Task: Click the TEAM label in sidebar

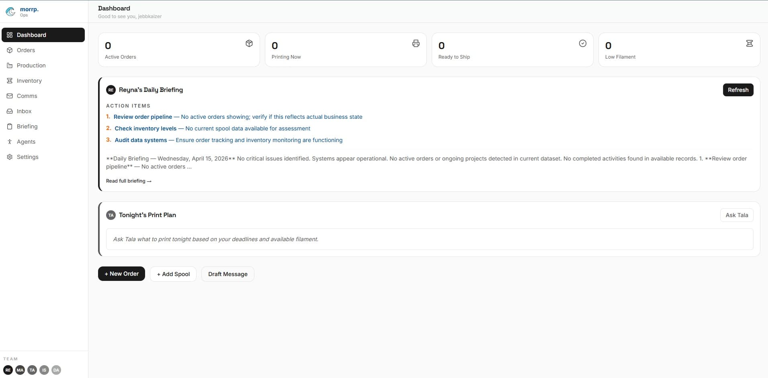Action: point(10,359)
